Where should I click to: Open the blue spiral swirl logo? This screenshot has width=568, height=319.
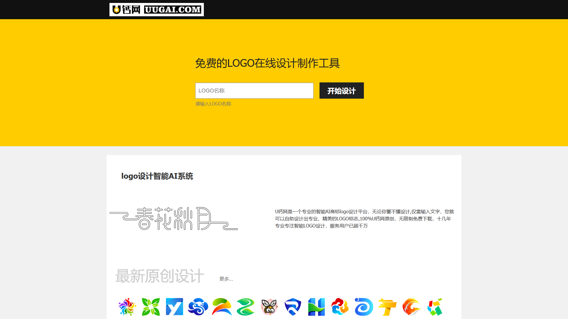[364, 307]
